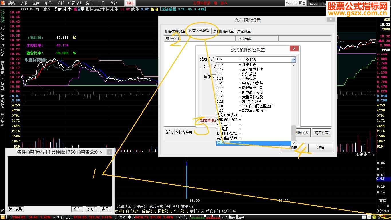Click yellow alert icon in status bar

(374, 217)
